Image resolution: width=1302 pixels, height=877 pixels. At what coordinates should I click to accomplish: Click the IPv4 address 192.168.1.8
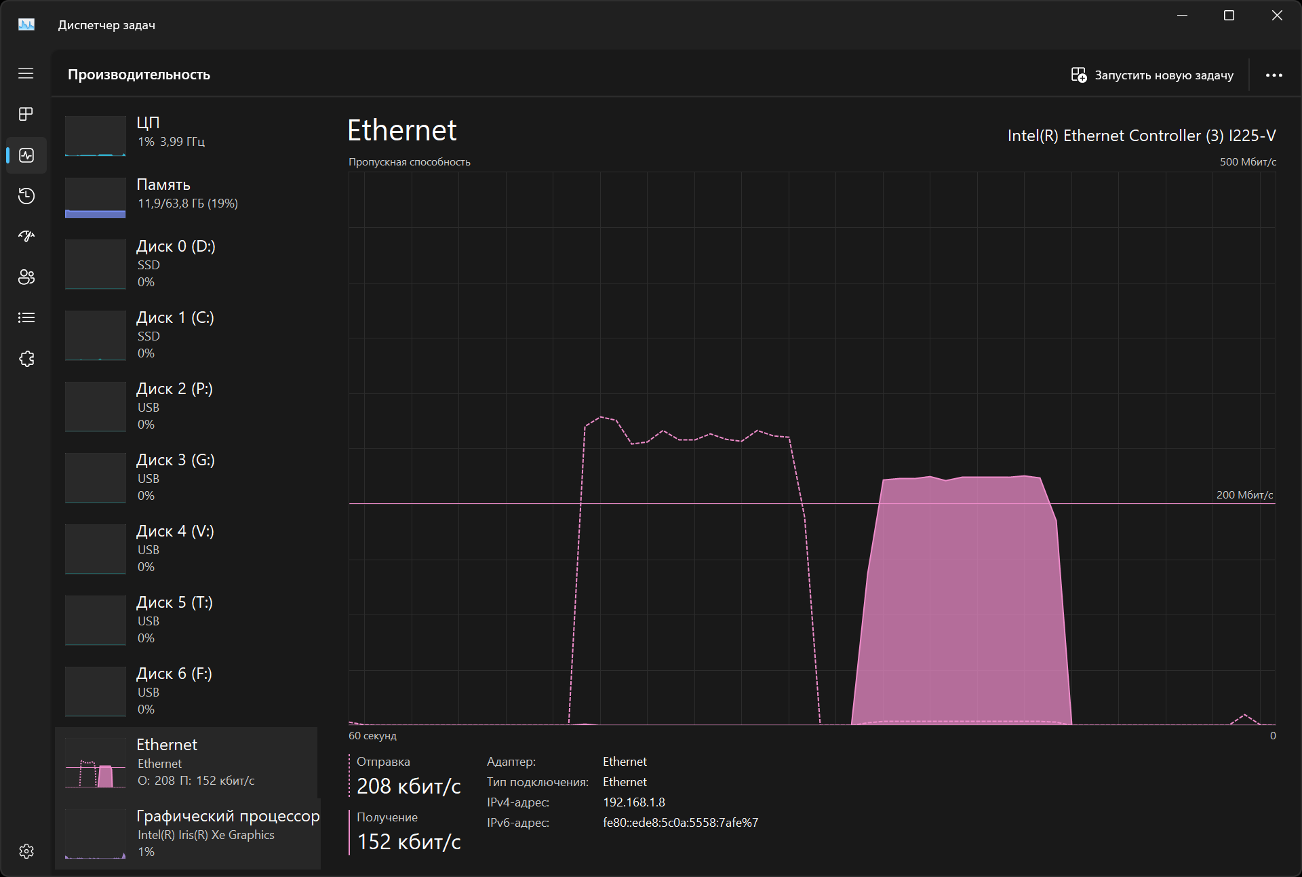point(633,802)
